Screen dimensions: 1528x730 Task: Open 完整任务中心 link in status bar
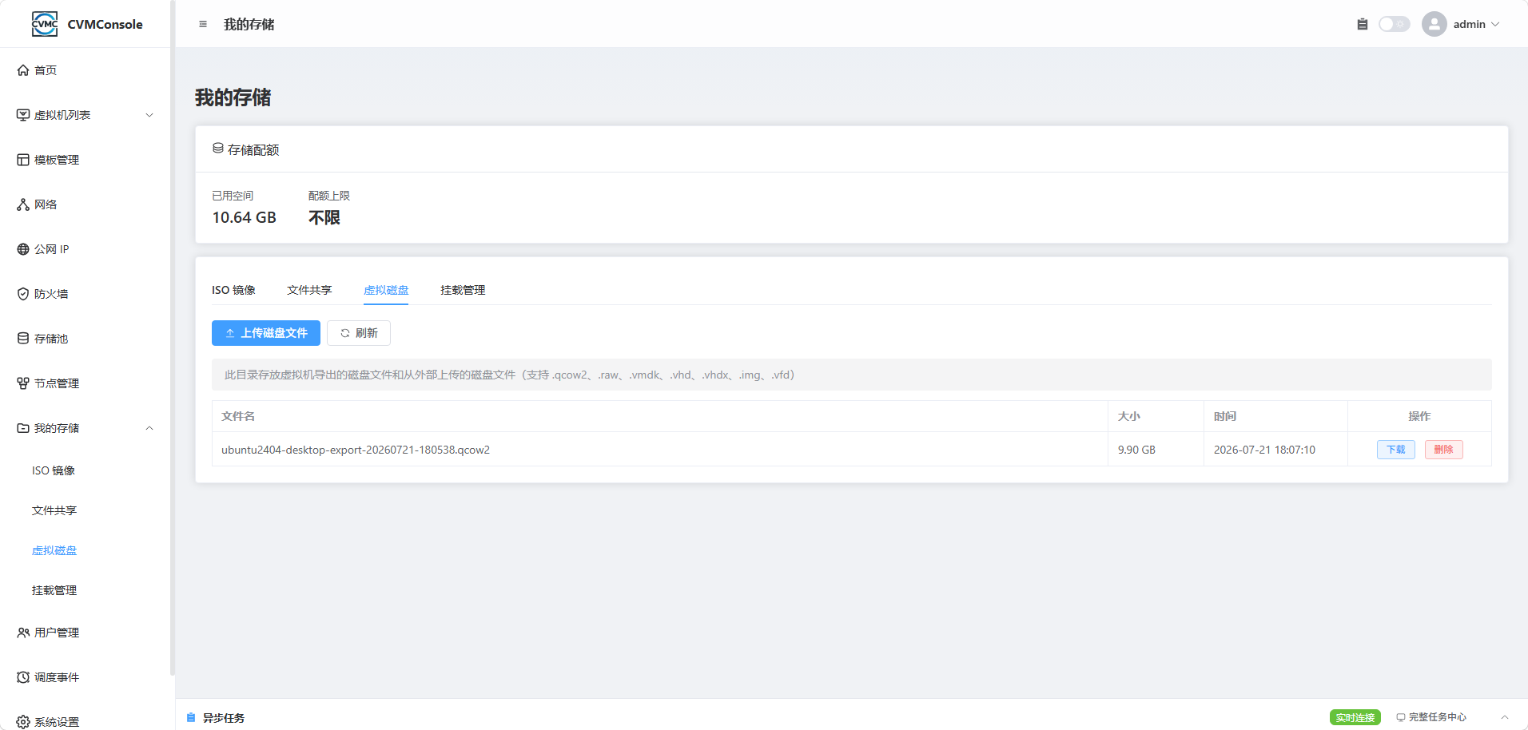click(1431, 717)
